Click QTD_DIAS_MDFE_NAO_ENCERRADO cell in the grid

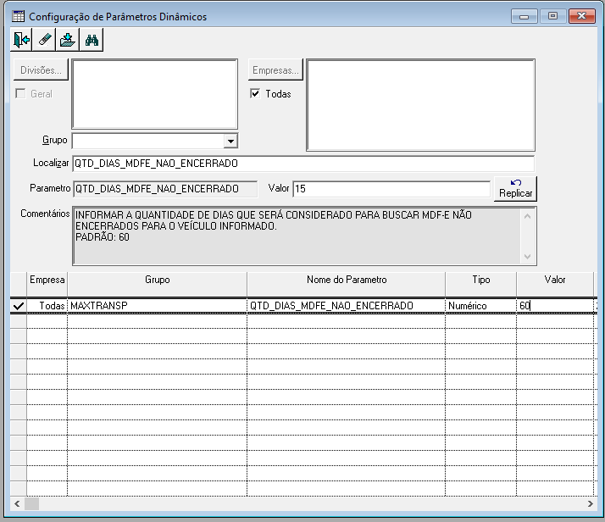pyautogui.click(x=346, y=306)
